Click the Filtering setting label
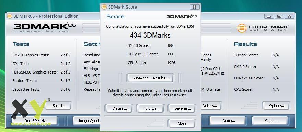The height and width of the screenshot is (132, 302). [x=91, y=69]
